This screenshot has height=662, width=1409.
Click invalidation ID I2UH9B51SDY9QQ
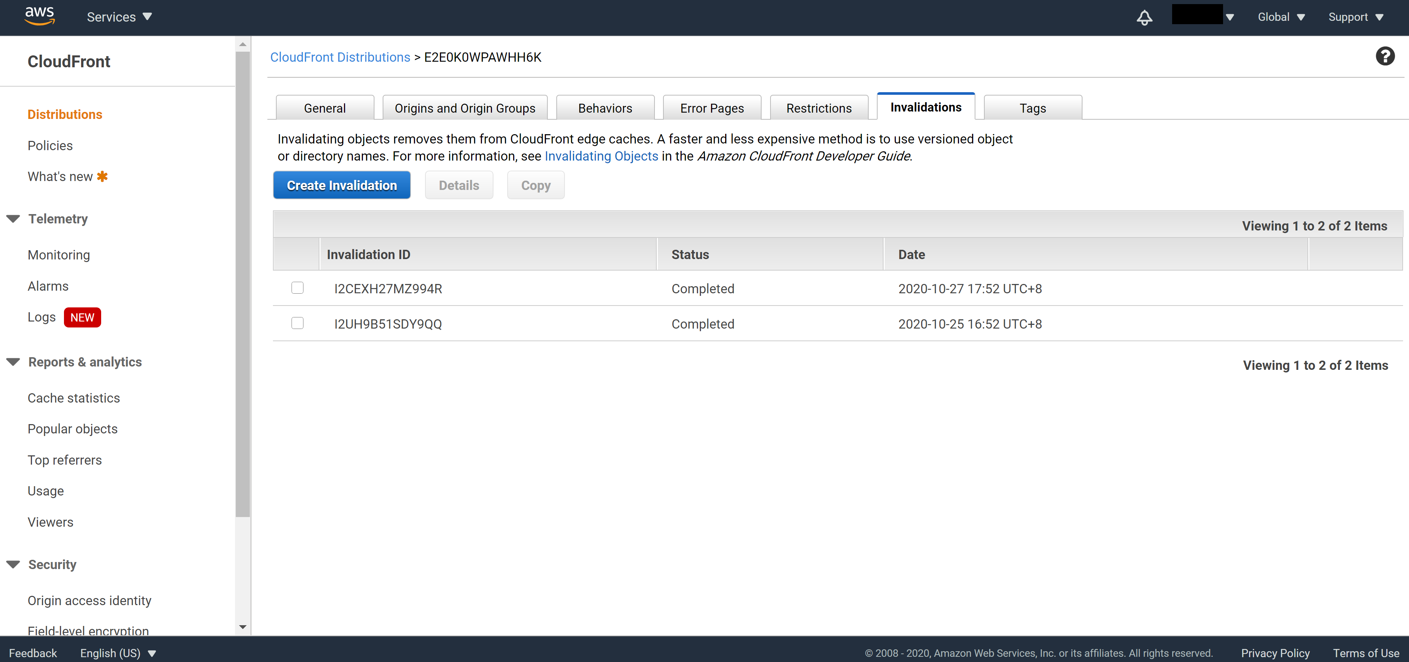(388, 324)
